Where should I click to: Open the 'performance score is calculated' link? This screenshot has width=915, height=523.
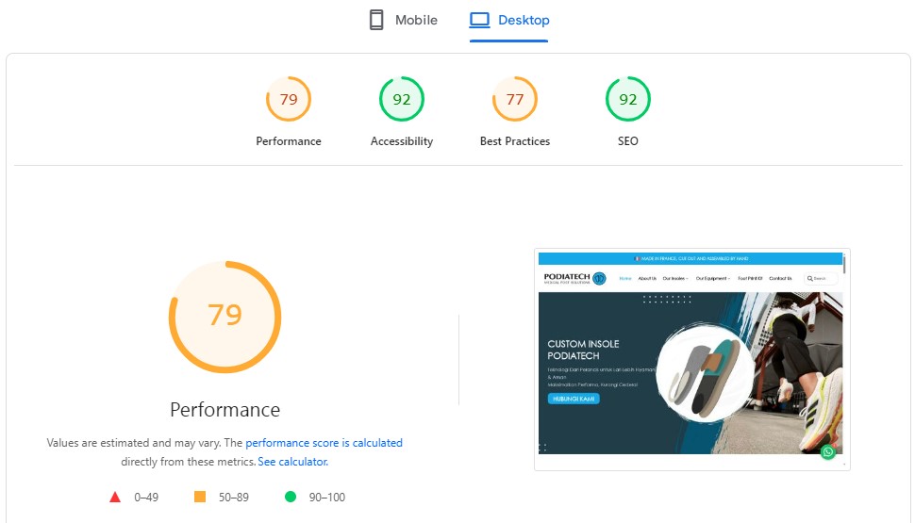click(324, 443)
